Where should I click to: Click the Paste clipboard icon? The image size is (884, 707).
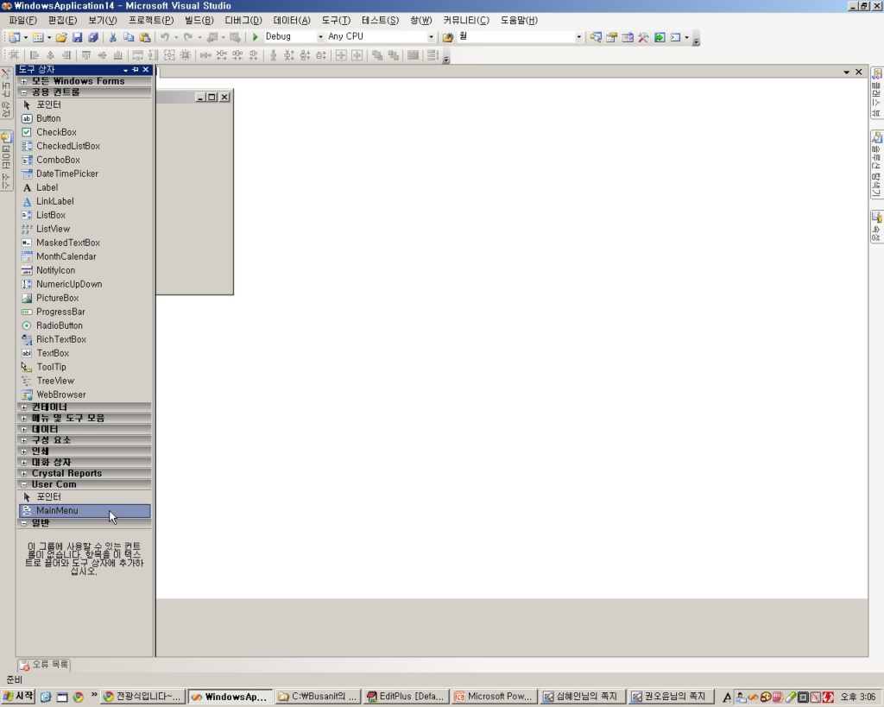145,37
